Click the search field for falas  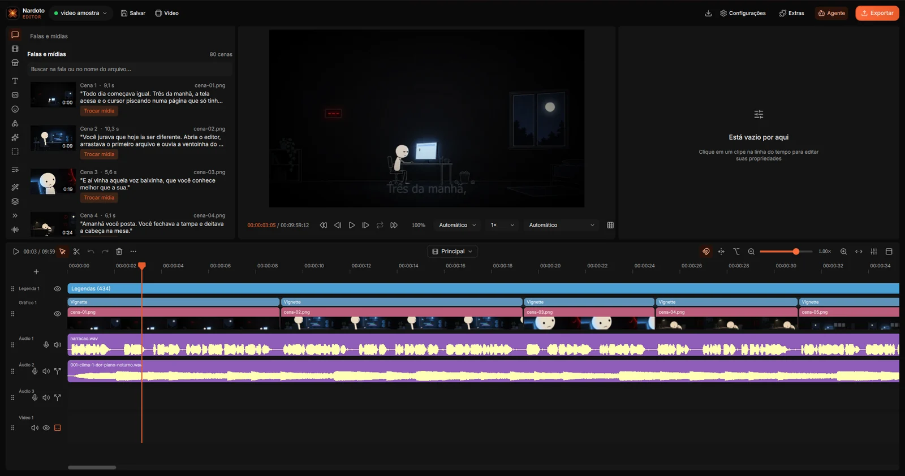[130, 69]
